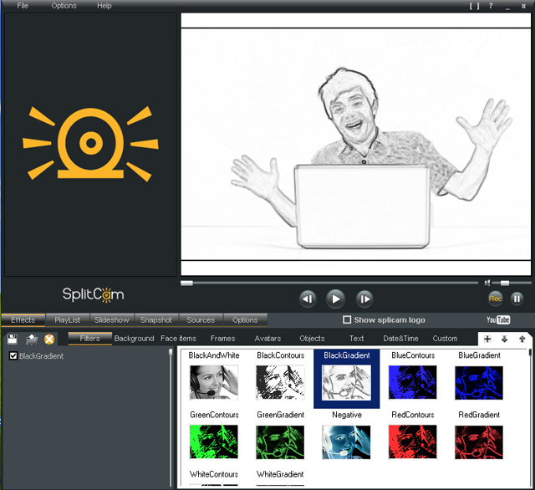Adjust the volume slider
This screenshot has height=490, width=535.
tap(504, 283)
